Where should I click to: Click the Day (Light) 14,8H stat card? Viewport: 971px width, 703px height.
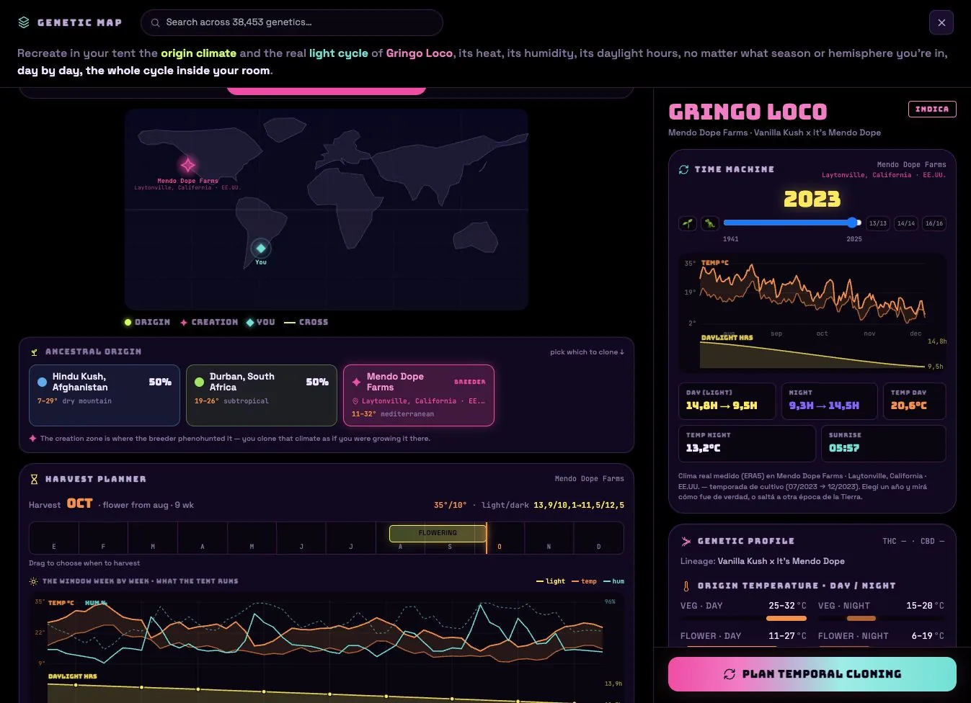point(727,401)
